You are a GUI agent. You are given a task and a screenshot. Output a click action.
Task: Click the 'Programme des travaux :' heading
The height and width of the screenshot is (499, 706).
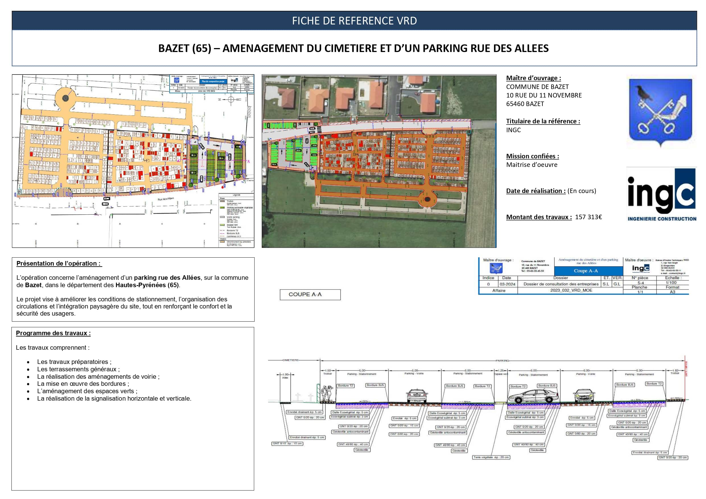(53, 333)
